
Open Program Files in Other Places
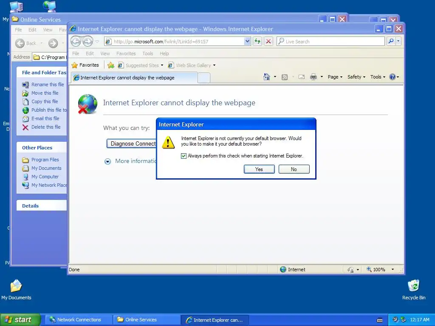(x=41, y=160)
